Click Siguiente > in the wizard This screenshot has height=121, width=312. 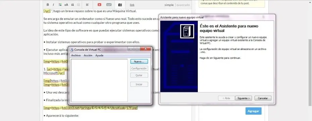(243, 98)
